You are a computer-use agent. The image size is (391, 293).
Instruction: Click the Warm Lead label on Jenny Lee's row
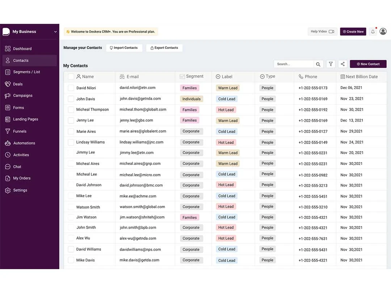coord(227,120)
